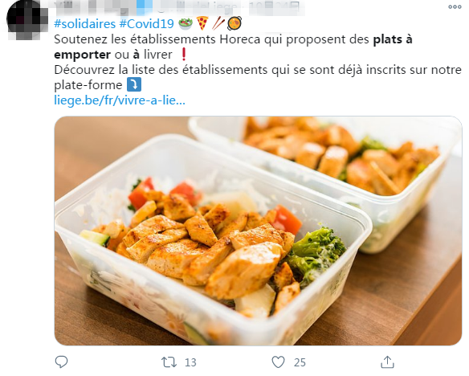This screenshot has height=376, width=469.
Task: Click the bold text plats à emporter
Action: click(x=234, y=47)
